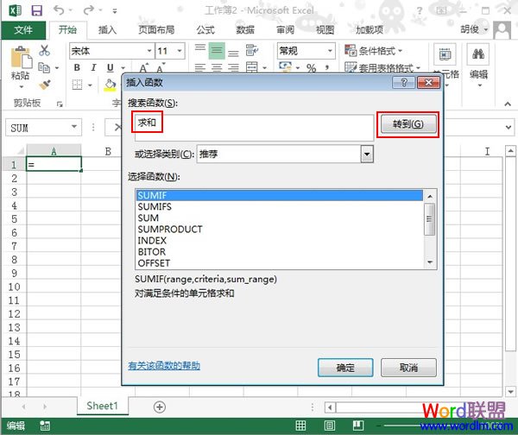Expand the Name Box dropdown arrow
This screenshot has width=518, height=435.
[x=74, y=127]
